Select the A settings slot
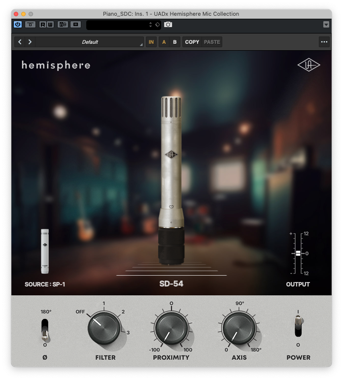The width and height of the screenshot is (343, 380). coord(164,42)
